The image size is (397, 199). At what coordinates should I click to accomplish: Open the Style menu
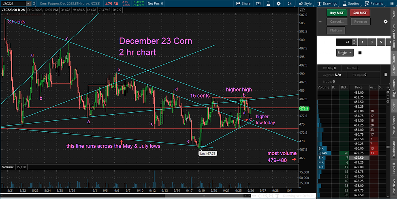pyautogui.click(x=305, y=4)
